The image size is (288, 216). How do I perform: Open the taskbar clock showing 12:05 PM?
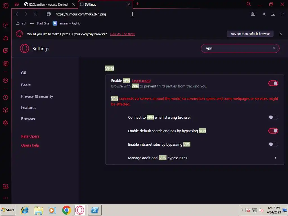pos(274,210)
